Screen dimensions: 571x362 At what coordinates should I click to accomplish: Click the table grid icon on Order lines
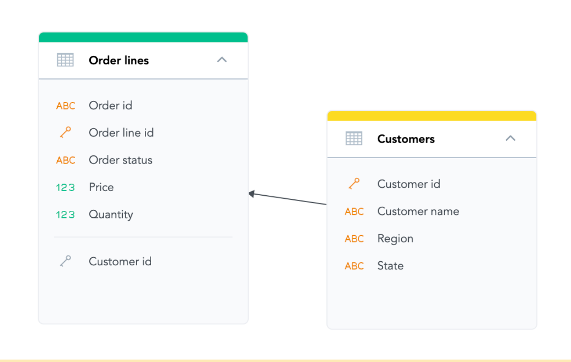pos(65,60)
